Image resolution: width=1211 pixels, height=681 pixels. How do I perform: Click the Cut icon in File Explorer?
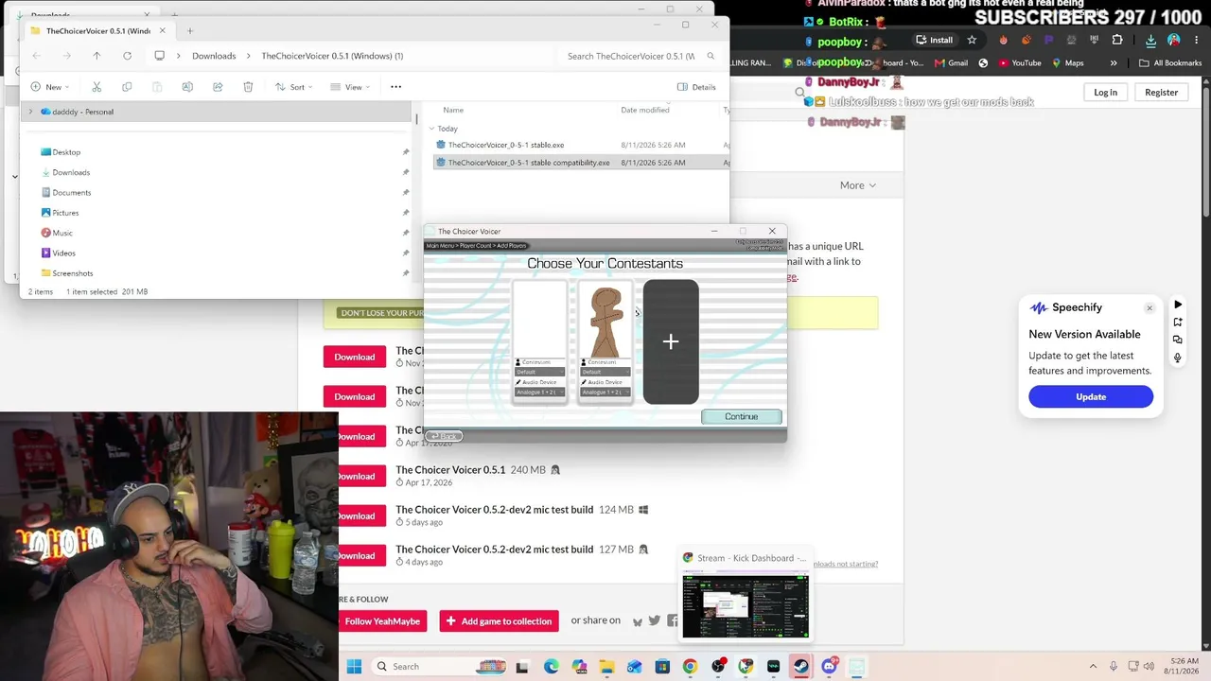tap(97, 87)
